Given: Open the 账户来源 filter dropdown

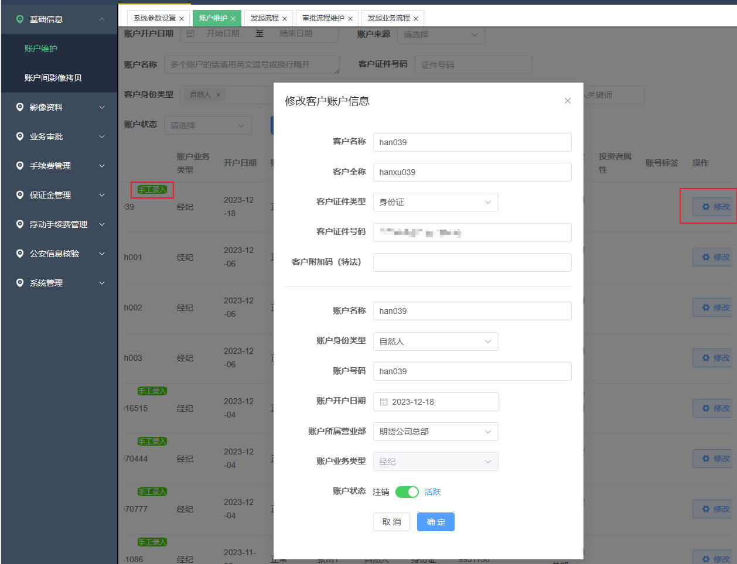Looking at the screenshot, I should pyautogui.click(x=441, y=35).
